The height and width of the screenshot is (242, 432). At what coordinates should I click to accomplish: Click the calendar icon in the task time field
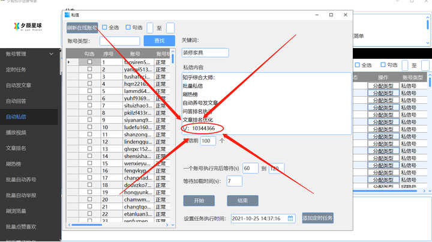pos(290,219)
